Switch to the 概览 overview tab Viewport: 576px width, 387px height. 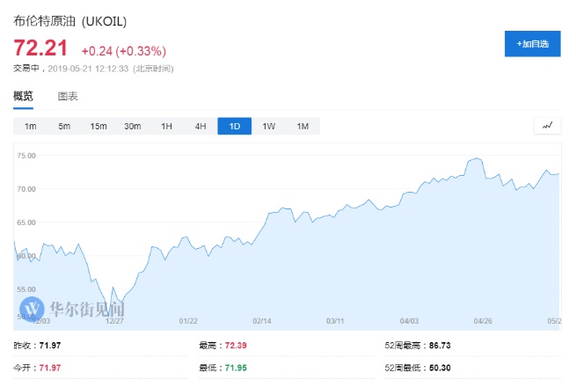point(23,96)
